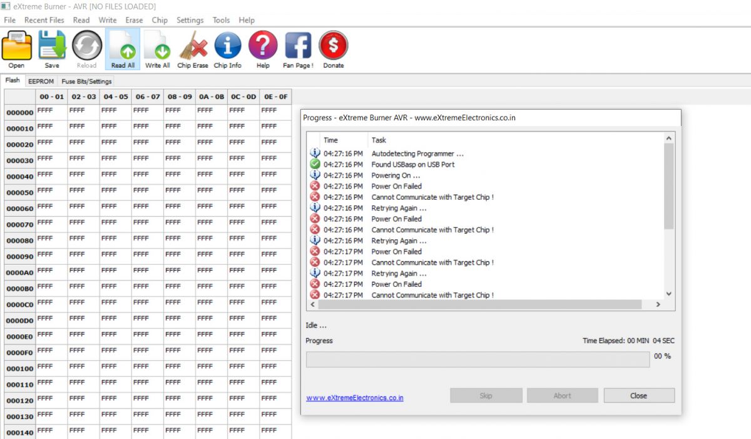Viewport: 751px width, 439px height.
Task: Click the green check icon beside Found USBasp
Action: (315, 164)
